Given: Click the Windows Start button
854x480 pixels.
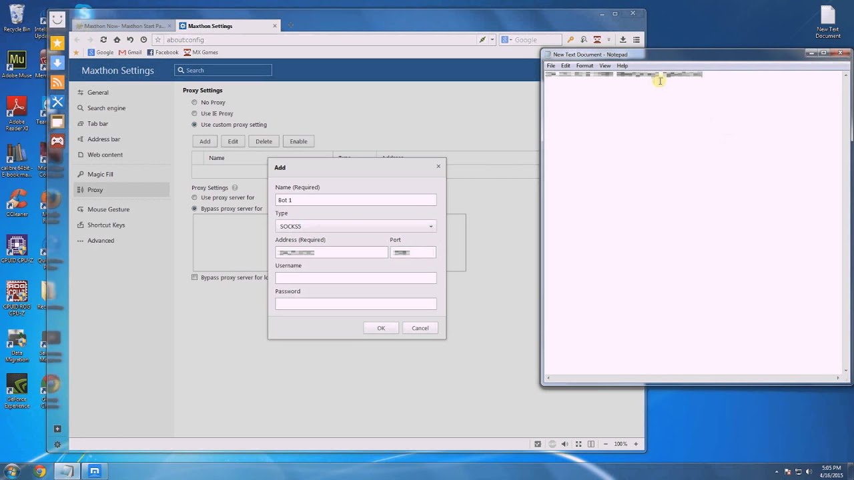Looking at the screenshot, I should (11, 471).
